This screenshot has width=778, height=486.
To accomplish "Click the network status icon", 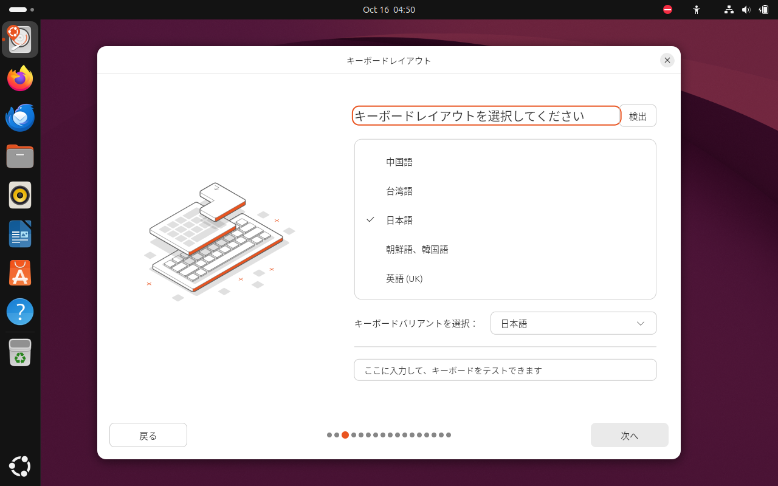I will click(x=729, y=10).
